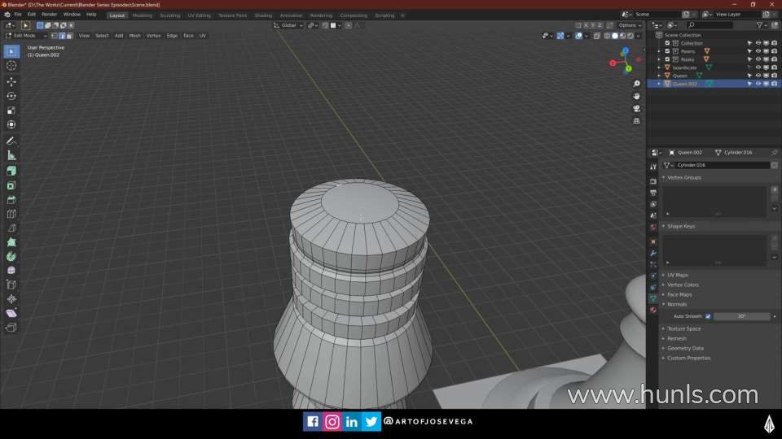Select the Shear tool
This screenshot has width=782, height=439.
tap(11, 313)
